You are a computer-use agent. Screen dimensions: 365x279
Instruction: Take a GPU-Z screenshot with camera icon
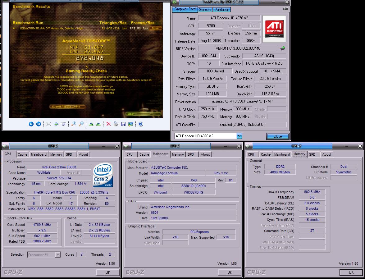tap(285, 9)
